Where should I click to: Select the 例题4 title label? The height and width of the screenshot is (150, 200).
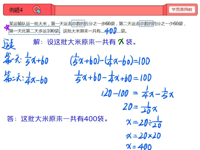pos(16,10)
